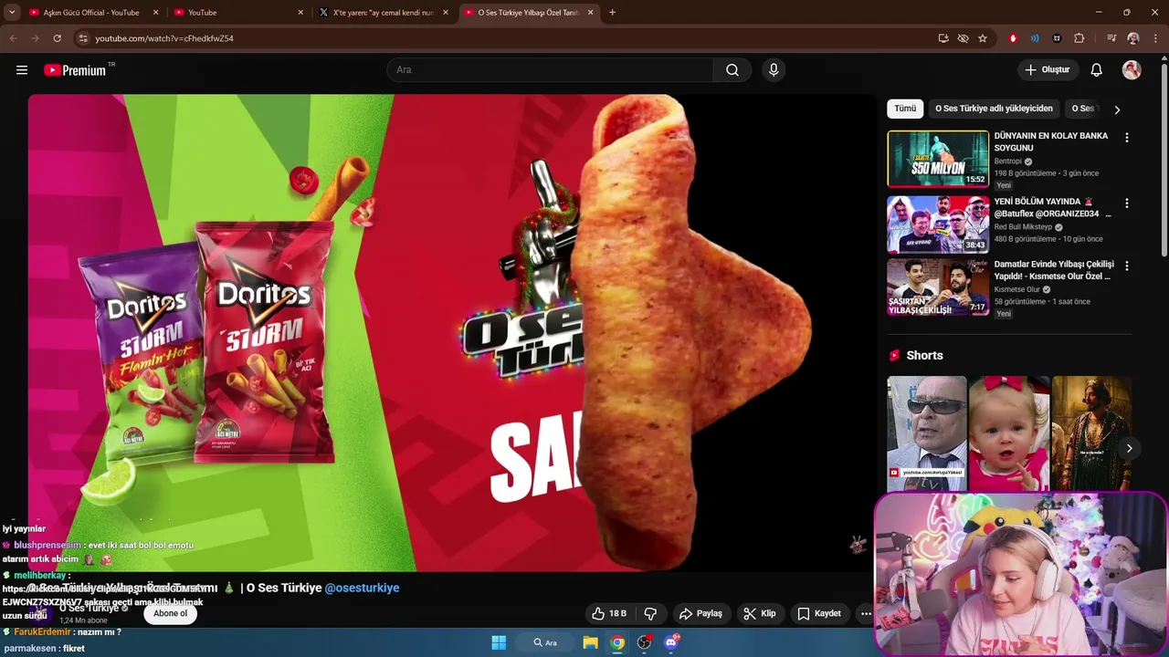This screenshot has width=1169, height=657.
Task: Open the baby with red bow Short
Action: coord(1009,433)
